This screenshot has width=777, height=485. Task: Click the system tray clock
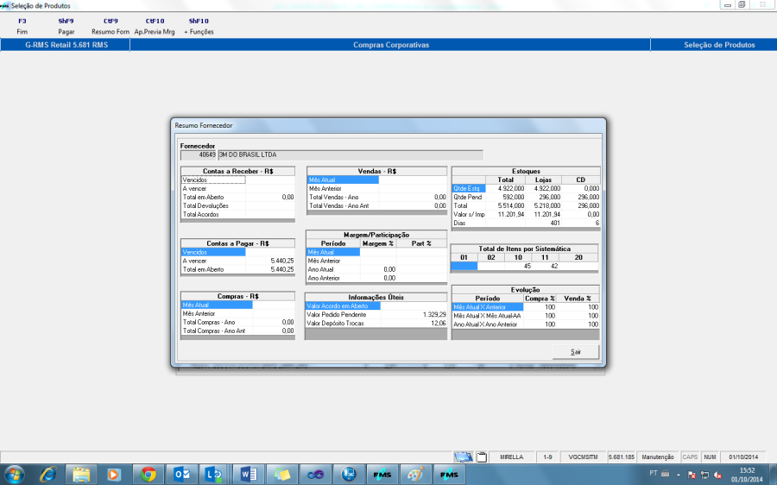click(x=747, y=475)
